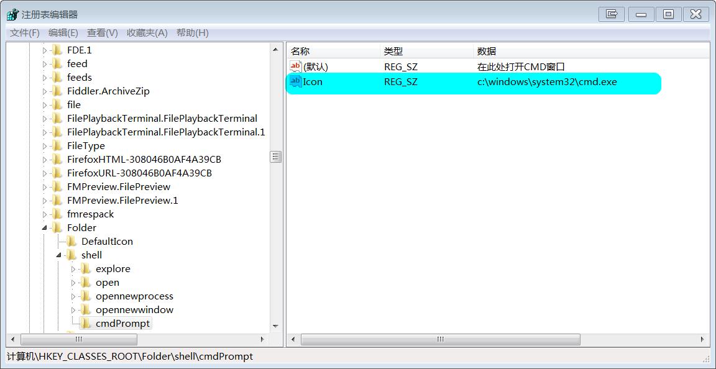Click the REG_SZ type of (默认) row
This screenshot has width=716, height=369.
tap(400, 66)
